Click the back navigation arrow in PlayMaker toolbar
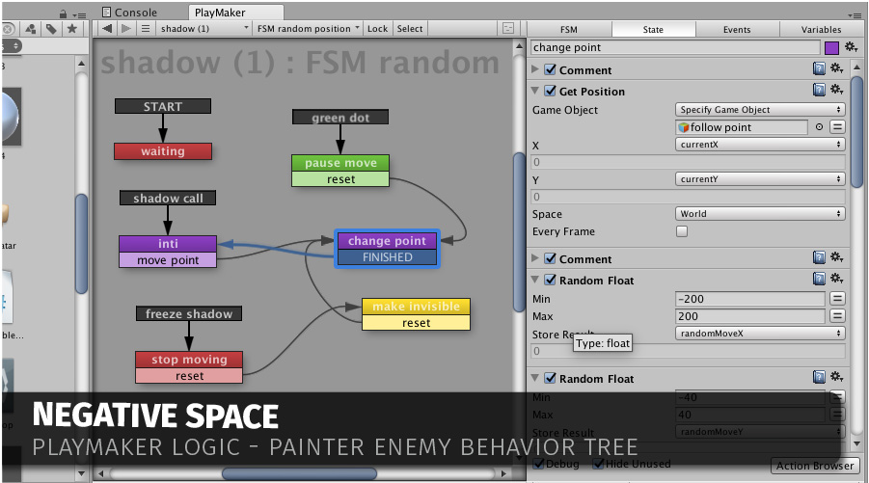Screen dimensions: 869x483 (x=107, y=29)
